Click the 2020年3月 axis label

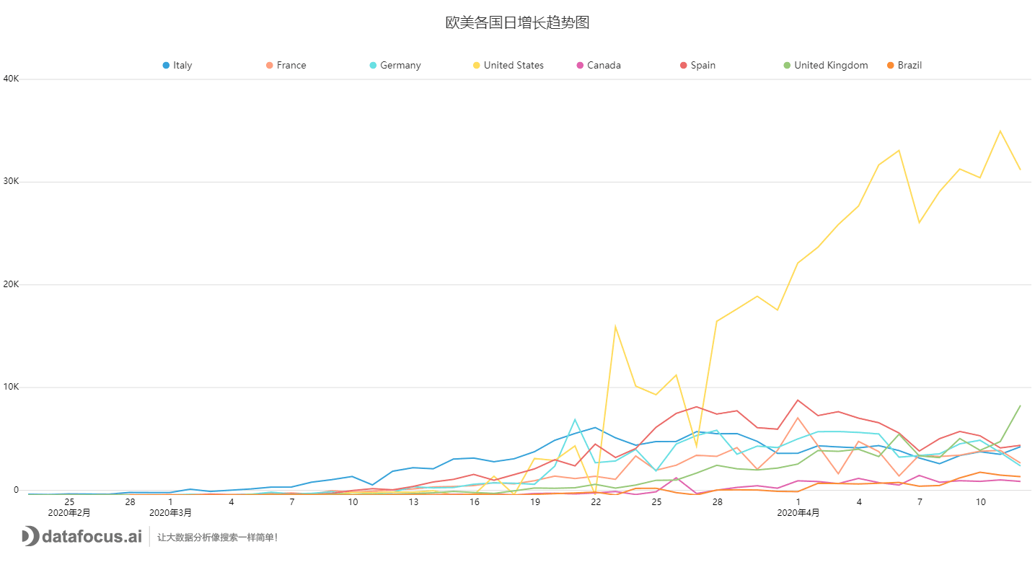coord(170,513)
